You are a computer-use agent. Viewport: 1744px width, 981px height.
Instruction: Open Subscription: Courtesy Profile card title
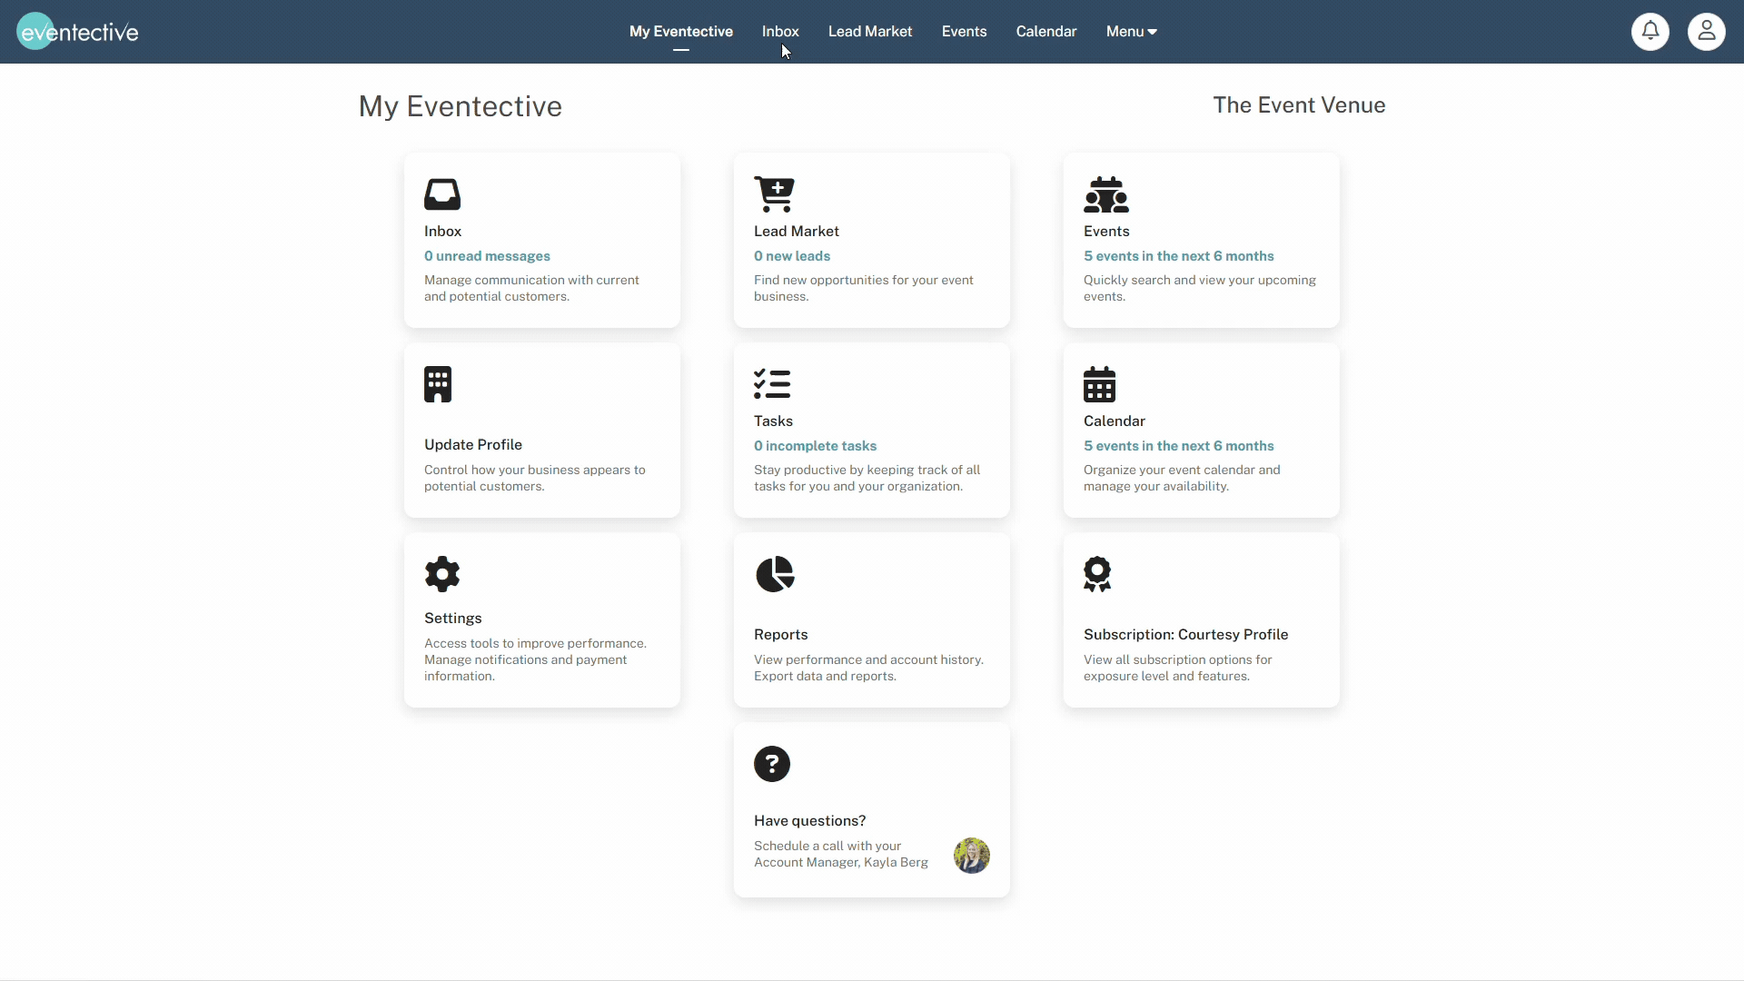tap(1186, 634)
